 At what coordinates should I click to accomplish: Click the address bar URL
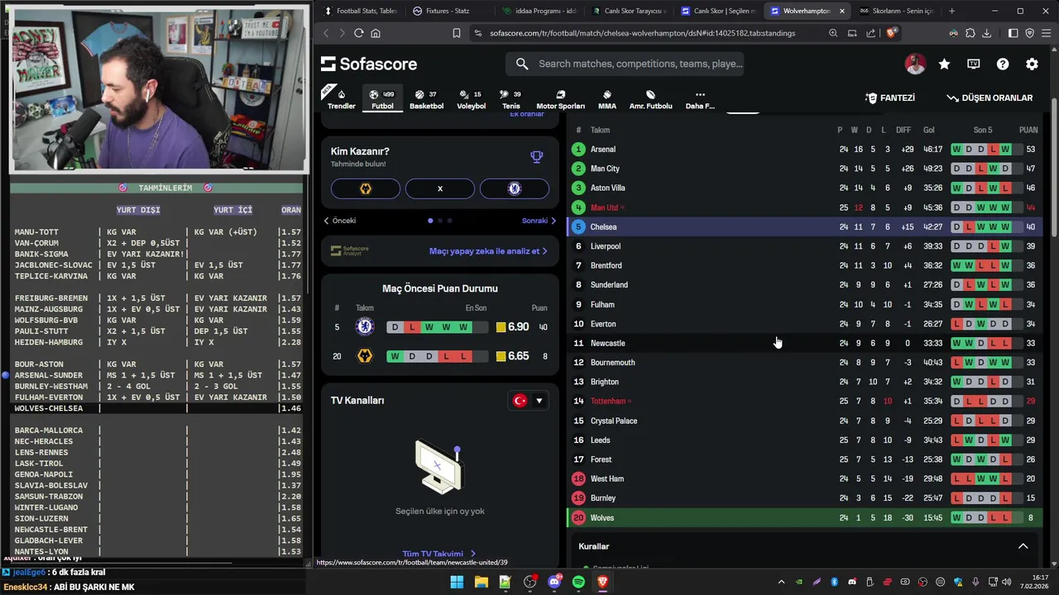[642, 33]
